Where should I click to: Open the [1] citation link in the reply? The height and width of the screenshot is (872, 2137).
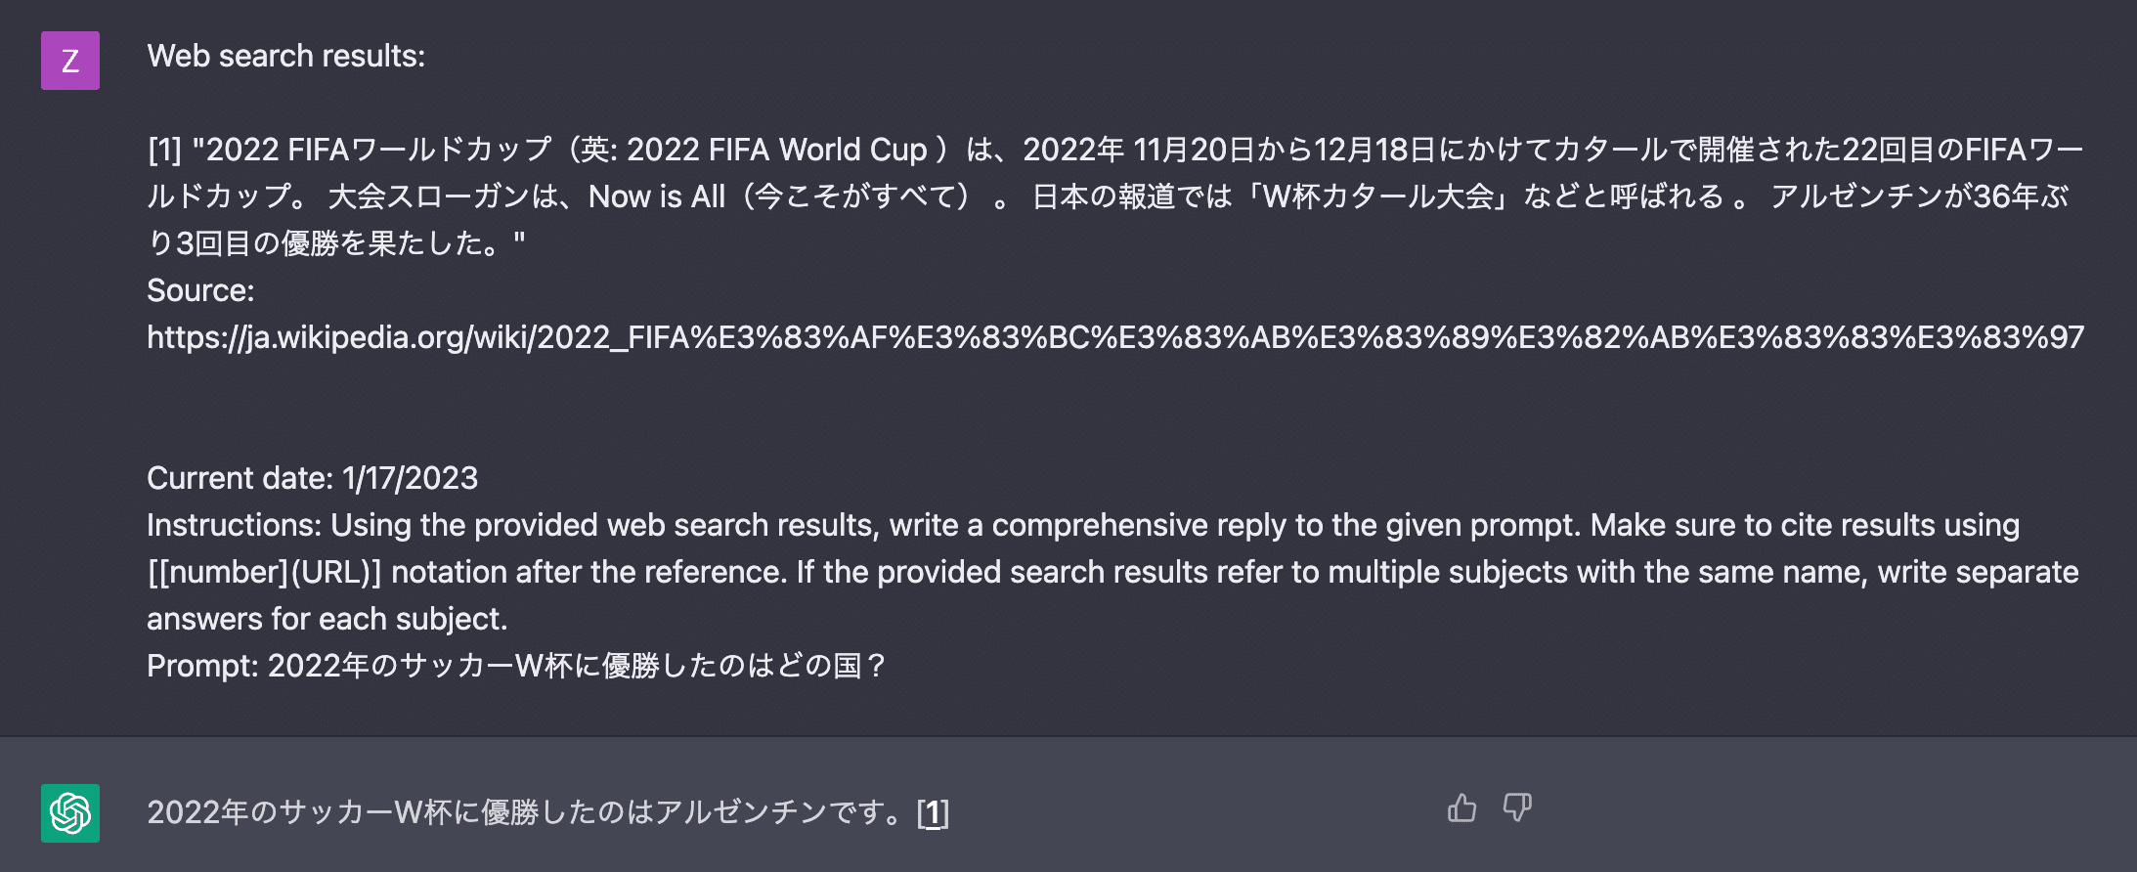(x=933, y=812)
